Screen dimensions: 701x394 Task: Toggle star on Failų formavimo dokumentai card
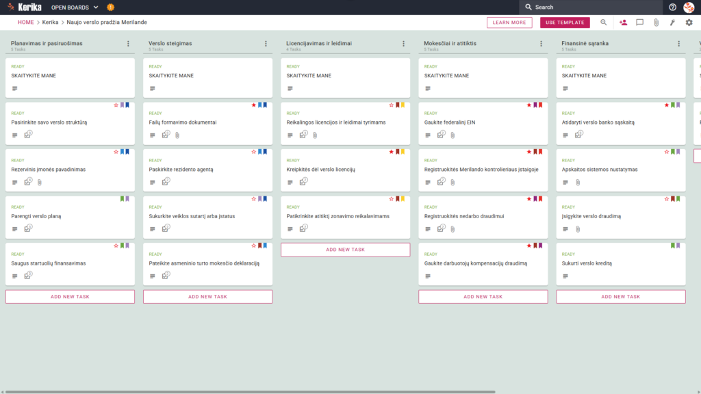coord(253,105)
